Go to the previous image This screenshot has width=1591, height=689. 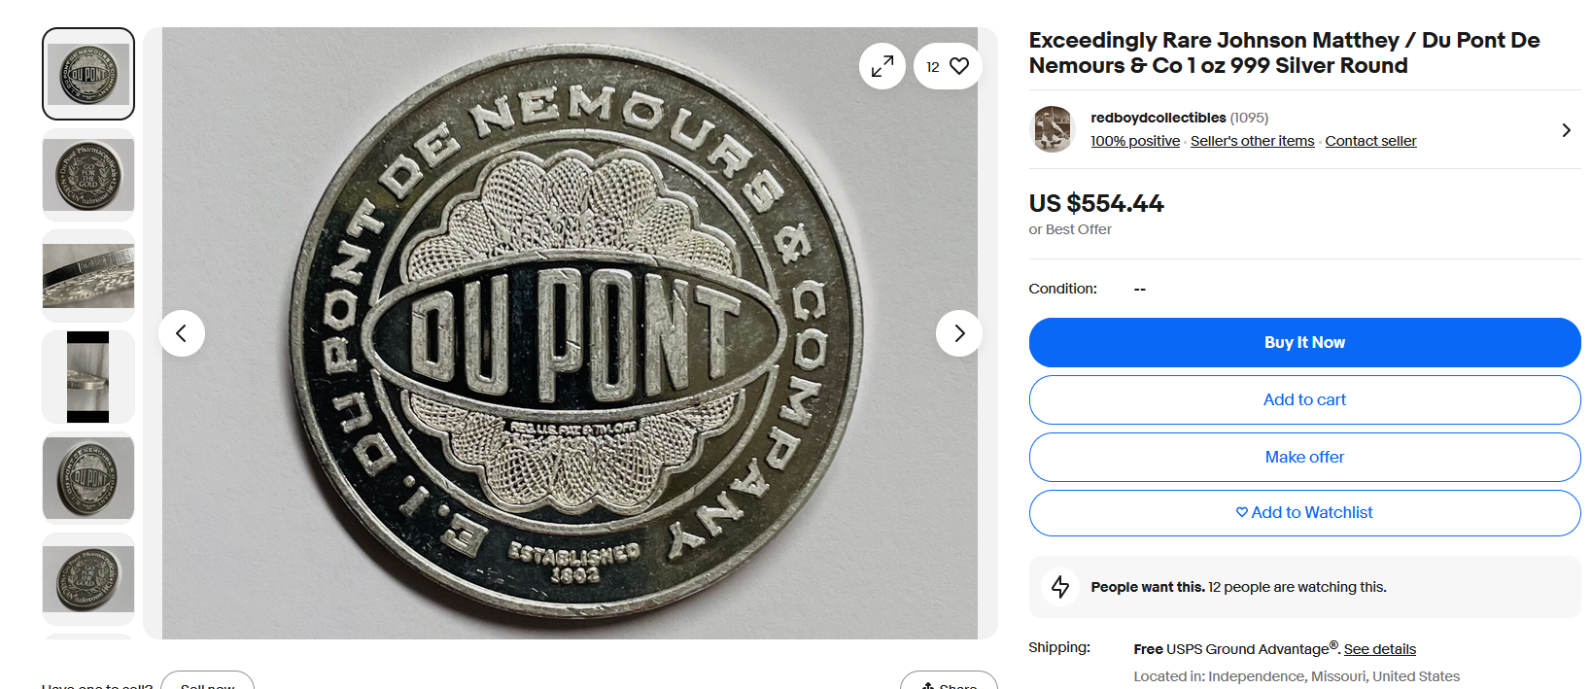click(182, 333)
